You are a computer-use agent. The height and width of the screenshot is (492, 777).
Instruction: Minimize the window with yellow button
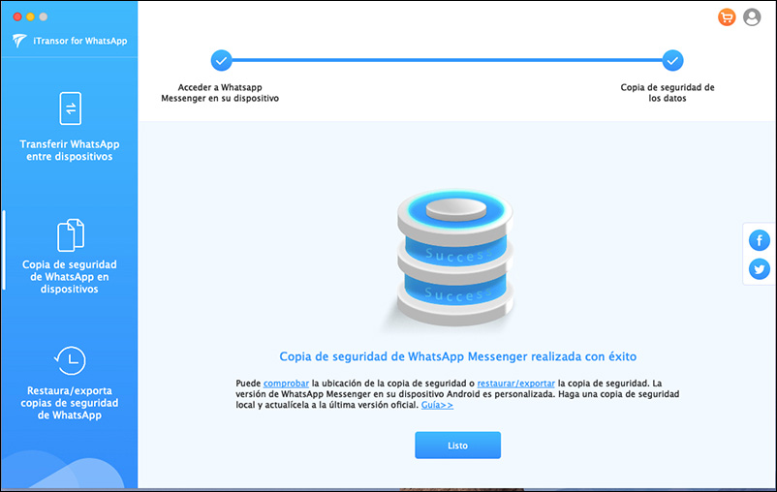pyautogui.click(x=30, y=16)
